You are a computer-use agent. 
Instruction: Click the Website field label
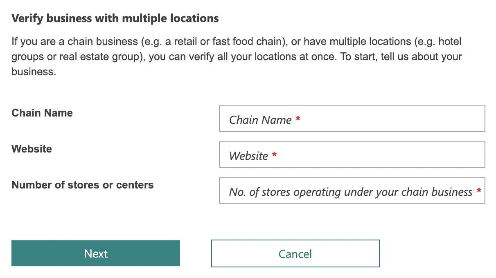coord(32,149)
